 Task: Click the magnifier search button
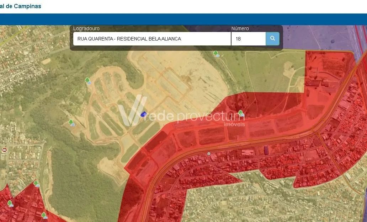[272, 39]
